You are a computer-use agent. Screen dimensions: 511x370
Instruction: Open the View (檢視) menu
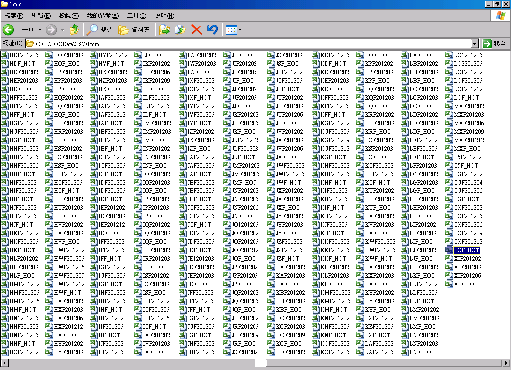click(69, 15)
